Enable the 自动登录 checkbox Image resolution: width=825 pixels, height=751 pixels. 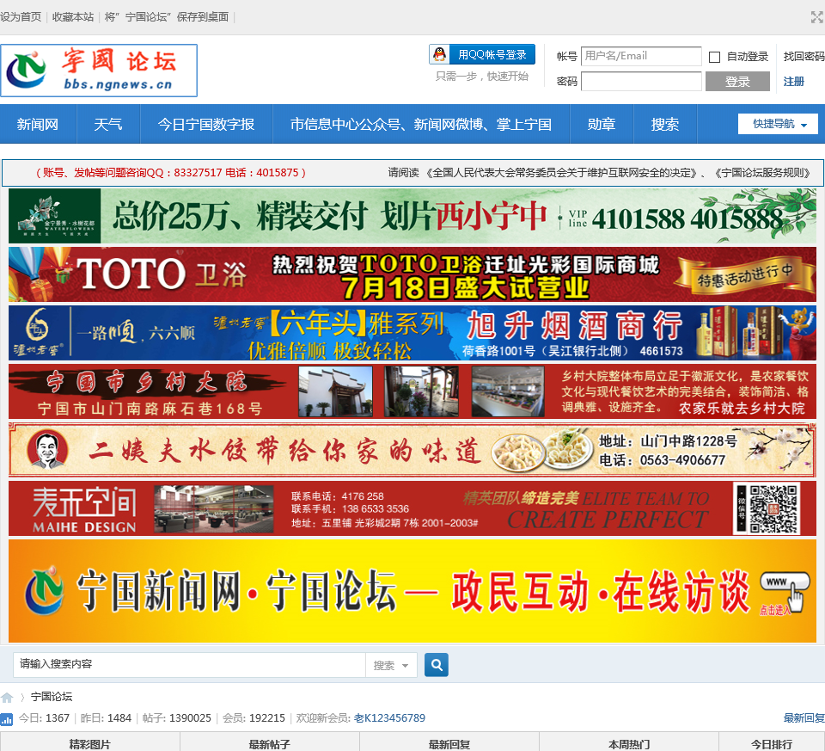click(x=714, y=57)
